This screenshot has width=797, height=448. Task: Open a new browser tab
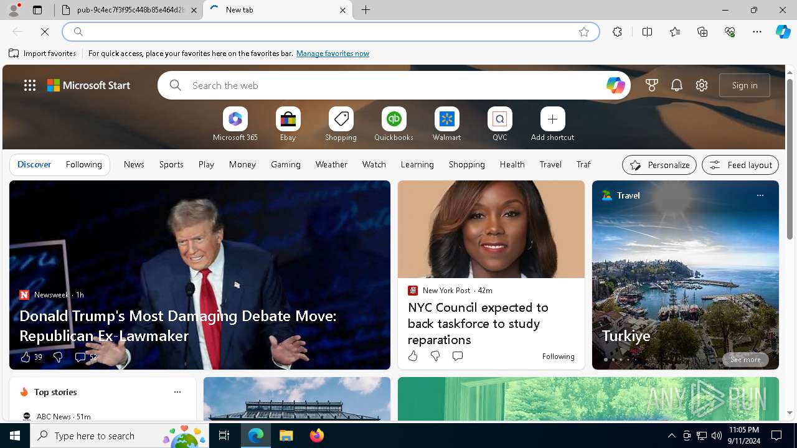click(366, 10)
